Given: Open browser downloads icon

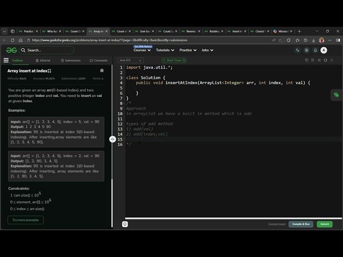Looking at the screenshot, I should [314, 40].
